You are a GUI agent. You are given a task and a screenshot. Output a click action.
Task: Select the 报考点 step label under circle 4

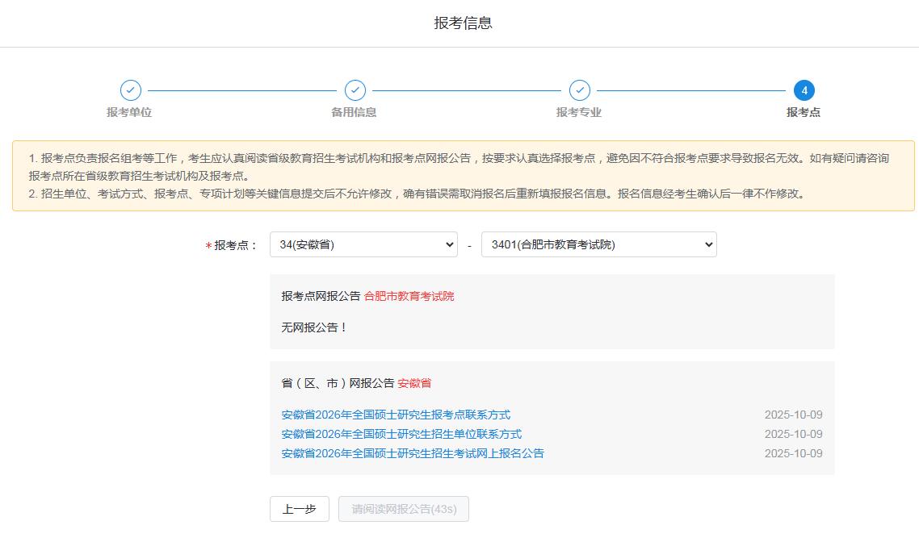[x=803, y=112]
